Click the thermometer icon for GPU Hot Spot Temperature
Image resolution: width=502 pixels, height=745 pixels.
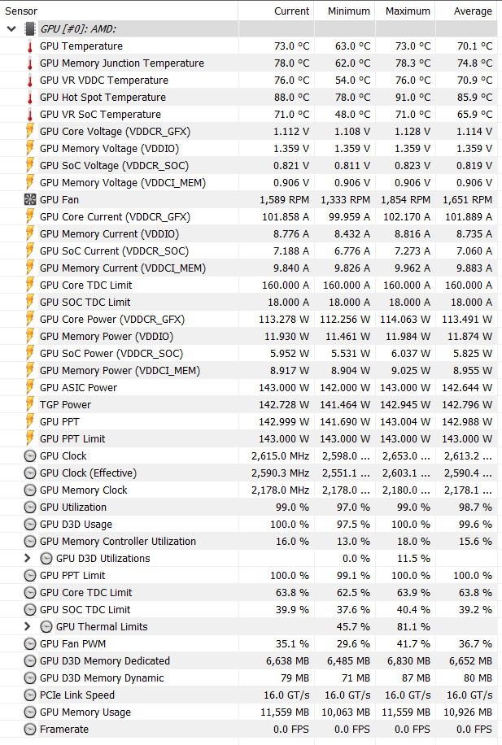(x=30, y=98)
